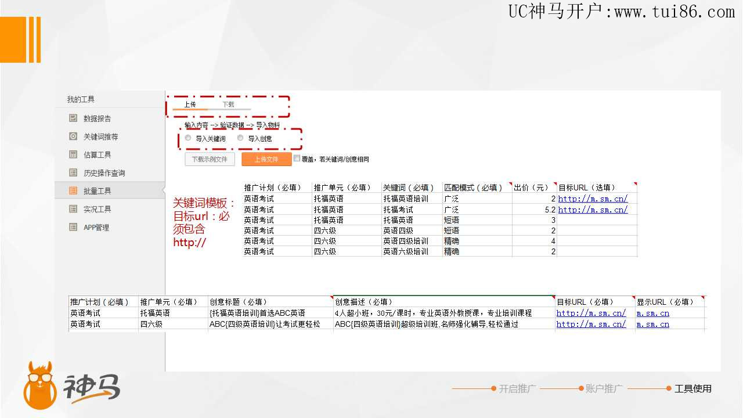Open the 托福英语培训 row target URL link

[593, 199]
